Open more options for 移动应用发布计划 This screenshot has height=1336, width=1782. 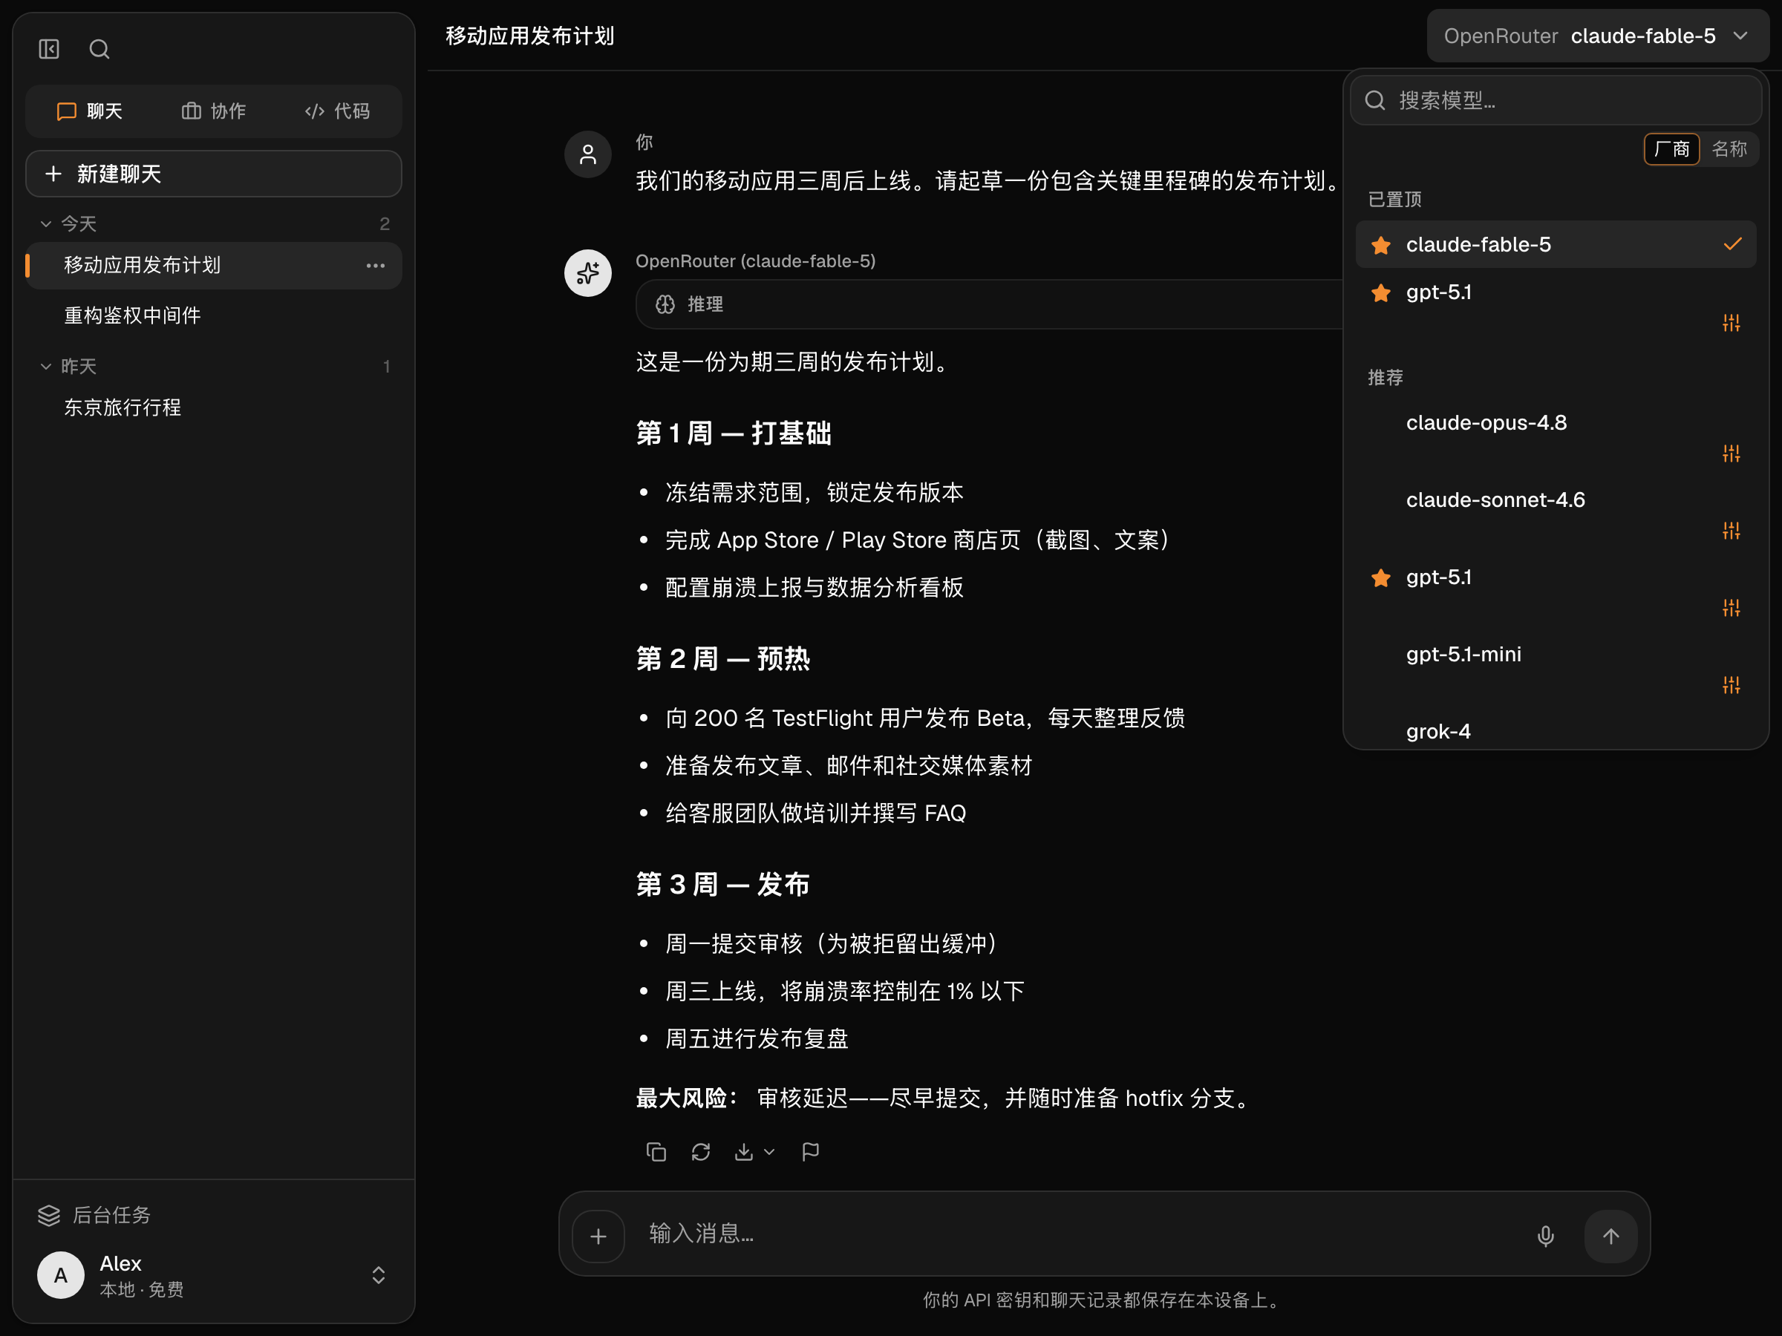pyautogui.click(x=376, y=266)
